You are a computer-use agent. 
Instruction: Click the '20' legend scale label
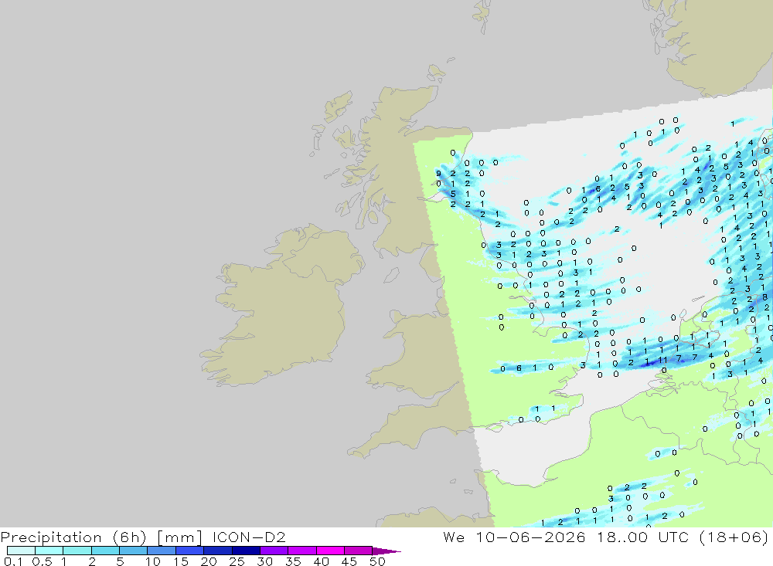pos(209,561)
